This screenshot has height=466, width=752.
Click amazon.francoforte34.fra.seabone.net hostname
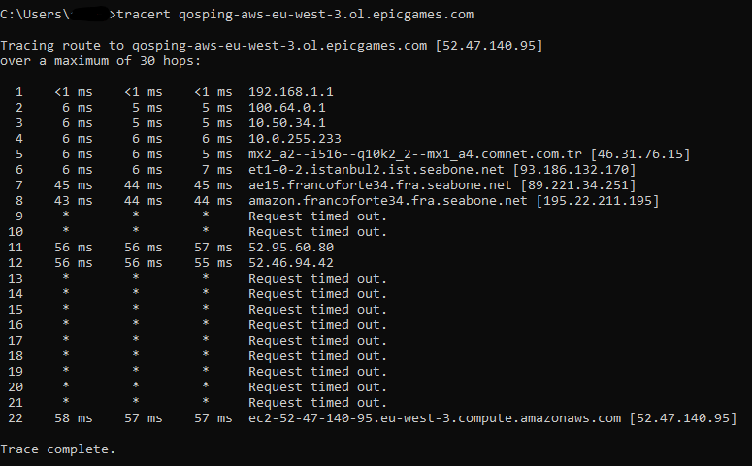coord(387,201)
